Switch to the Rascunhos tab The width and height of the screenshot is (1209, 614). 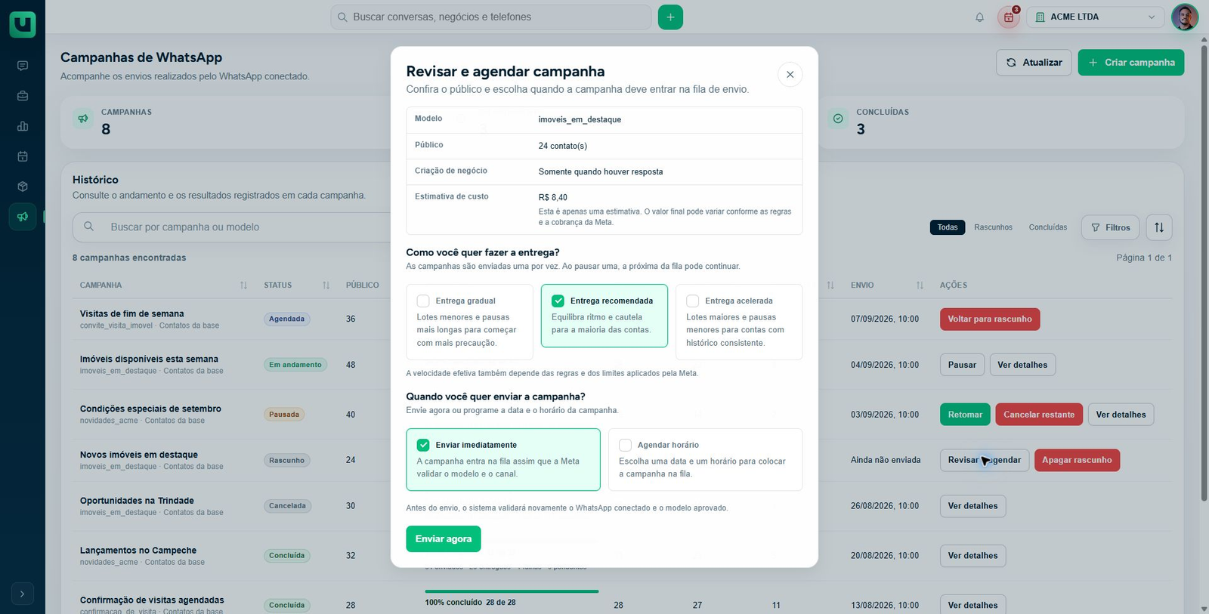(x=993, y=227)
